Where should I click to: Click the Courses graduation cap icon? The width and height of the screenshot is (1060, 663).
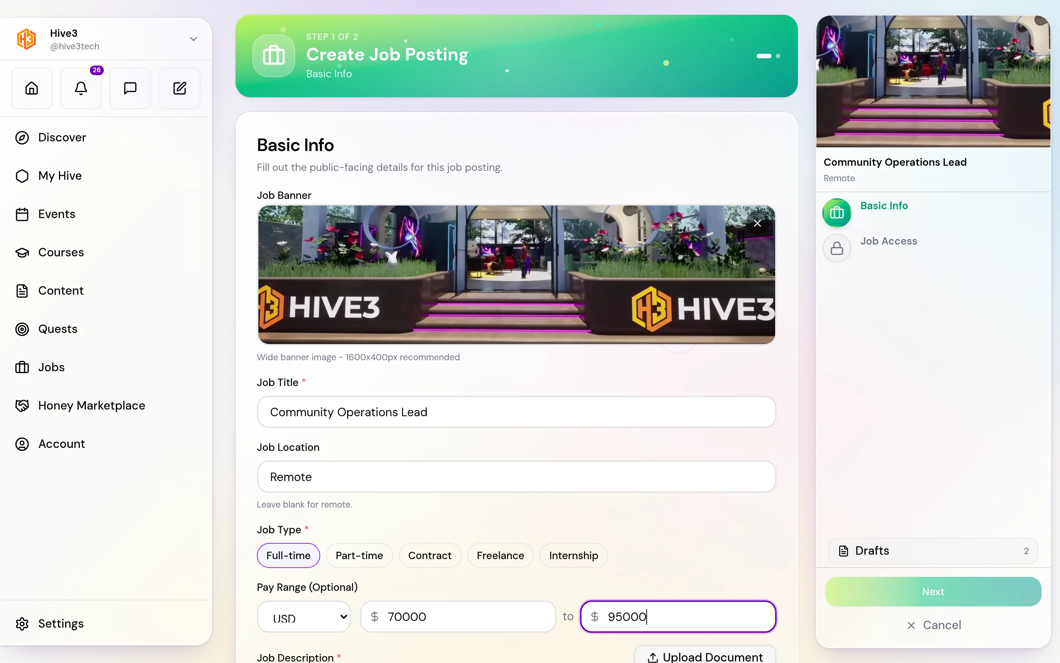pyautogui.click(x=22, y=253)
